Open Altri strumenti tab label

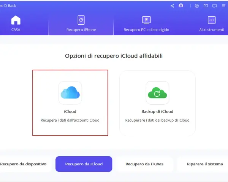pyautogui.click(x=212, y=30)
